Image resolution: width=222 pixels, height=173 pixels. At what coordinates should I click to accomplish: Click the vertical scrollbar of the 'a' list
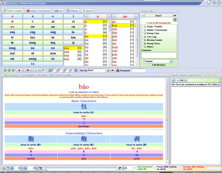(x=110, y=43)
